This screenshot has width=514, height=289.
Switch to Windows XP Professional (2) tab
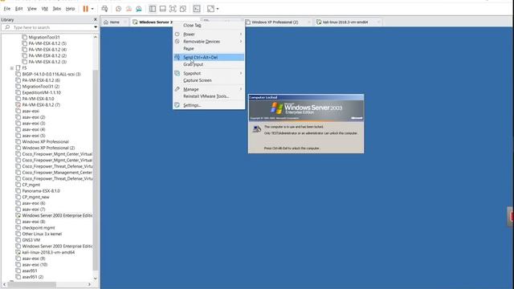[x=275, y=22]
